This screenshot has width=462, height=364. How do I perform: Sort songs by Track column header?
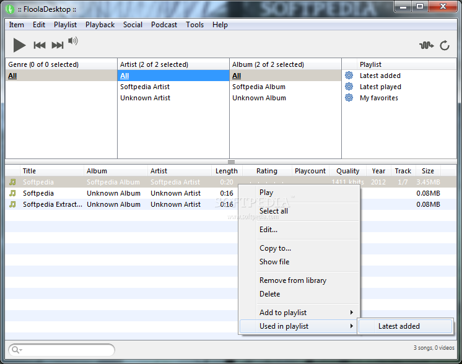403,171
